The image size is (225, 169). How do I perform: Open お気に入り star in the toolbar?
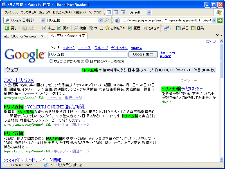(115, 28)
